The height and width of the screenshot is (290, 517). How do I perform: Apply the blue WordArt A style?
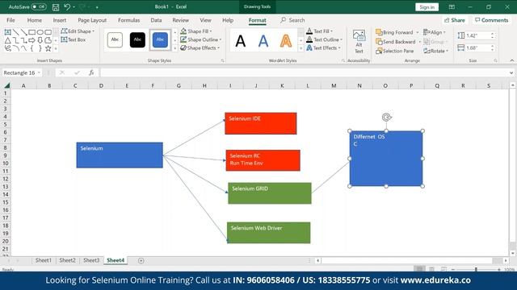click(263, 41)
